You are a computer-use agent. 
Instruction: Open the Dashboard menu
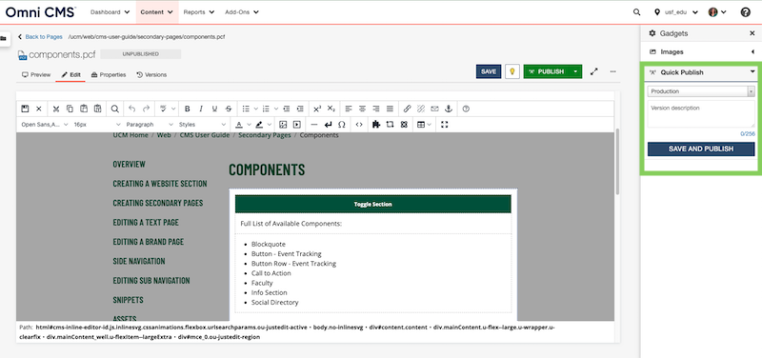pyautogui.click(x=110, y=12)
